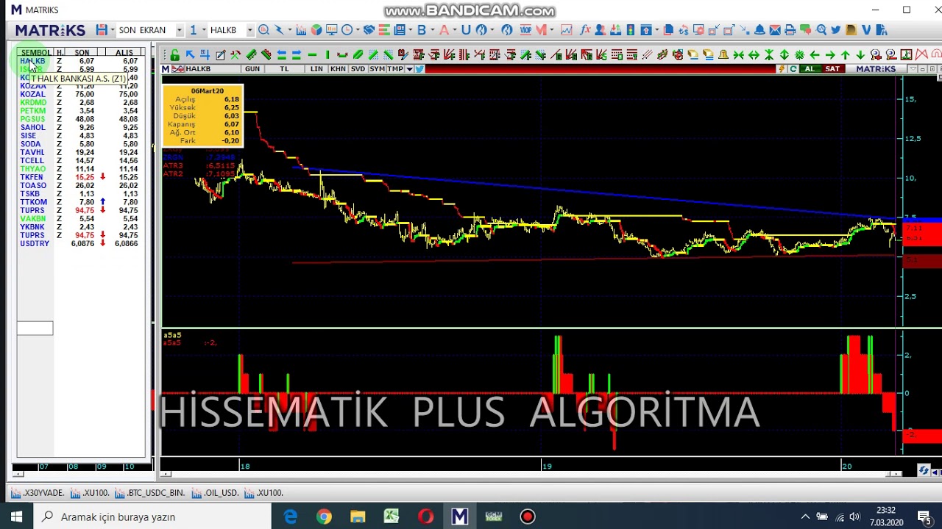
Task: Select the VAKBN row in symbol list
Action: (x=81, y=218)
